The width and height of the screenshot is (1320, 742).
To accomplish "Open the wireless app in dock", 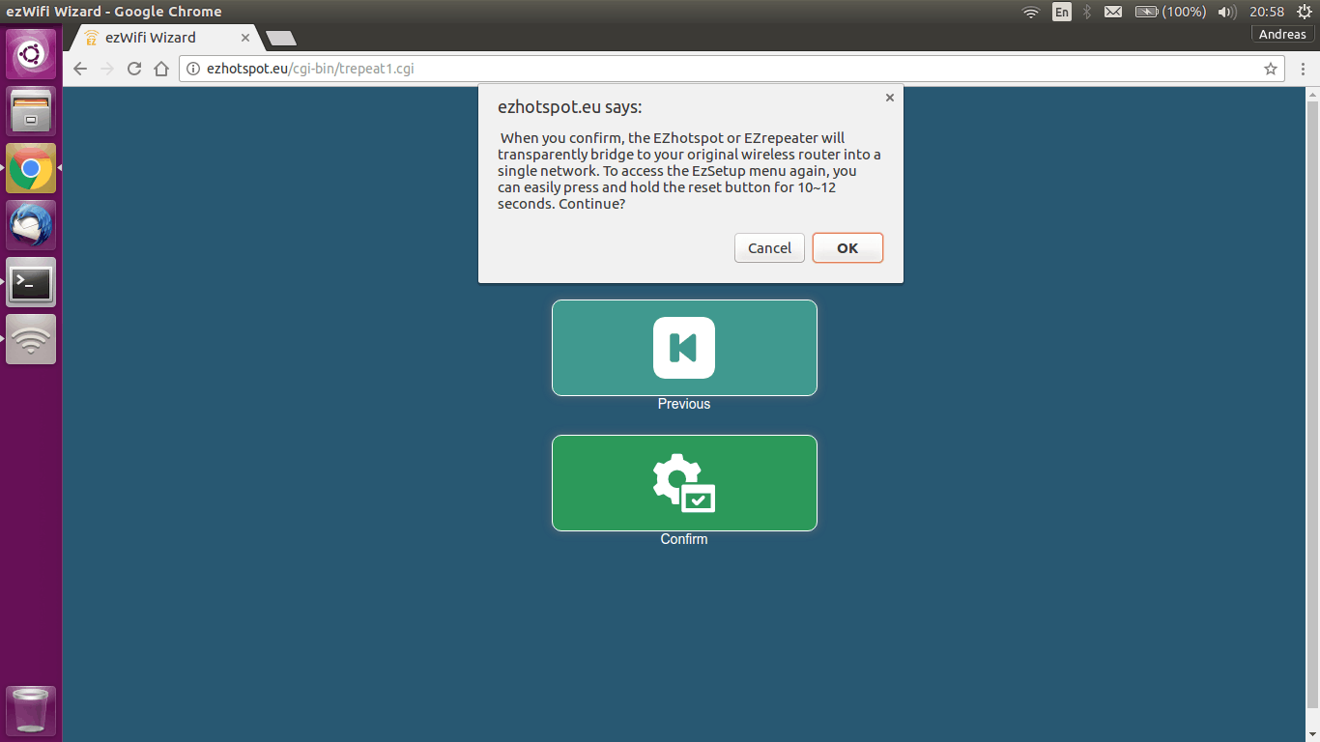I will coord(31,339).
